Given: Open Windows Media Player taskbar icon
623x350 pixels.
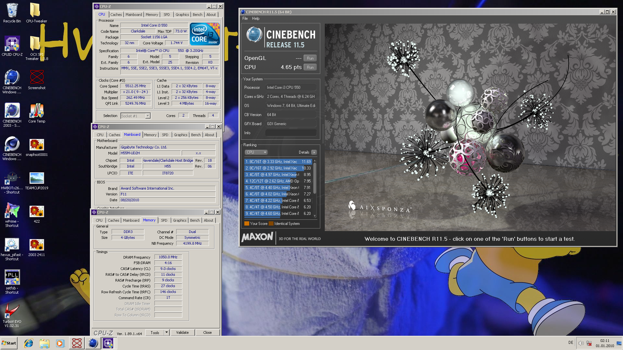Looking at the screenshot, I should [x=60, y=343].
